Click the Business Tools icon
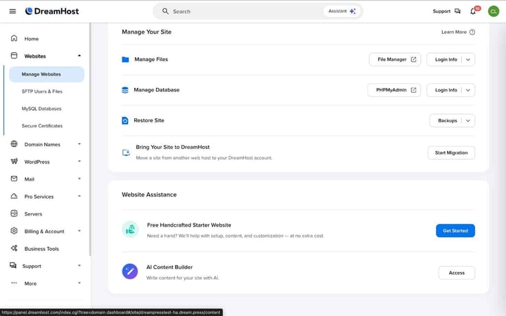Image resolution: width=506 pixels, height=316 pixels. 14,248
